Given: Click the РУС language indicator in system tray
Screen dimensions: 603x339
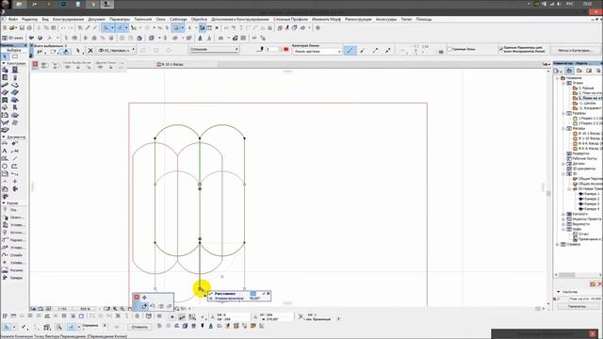Looking at the screenshot, I should point(569,4).
